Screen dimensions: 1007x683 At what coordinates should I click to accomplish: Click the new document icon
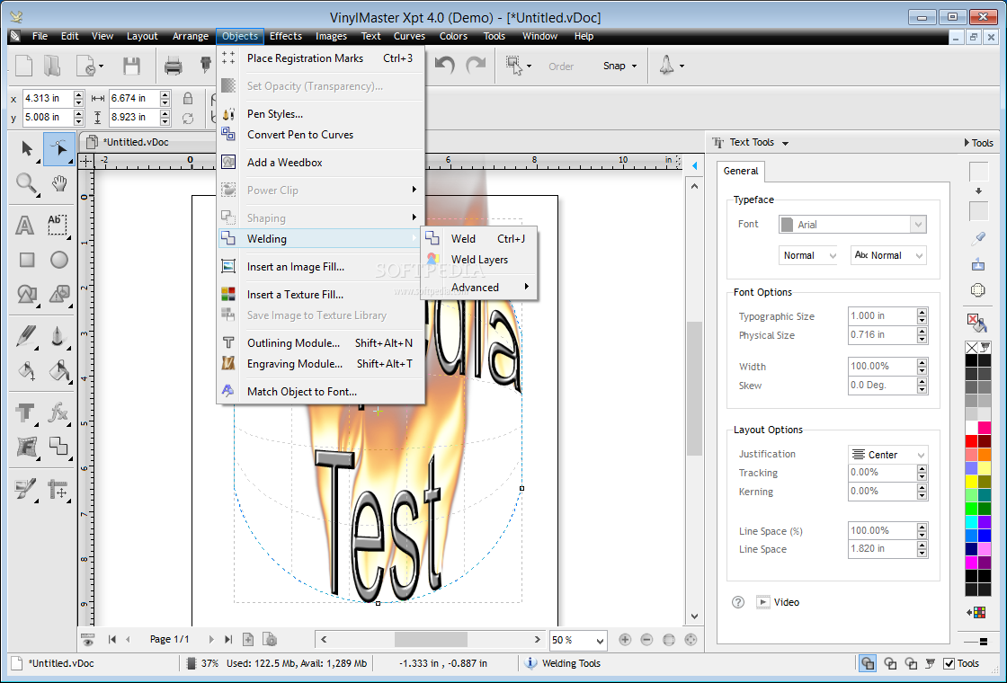tap(23, 66)
